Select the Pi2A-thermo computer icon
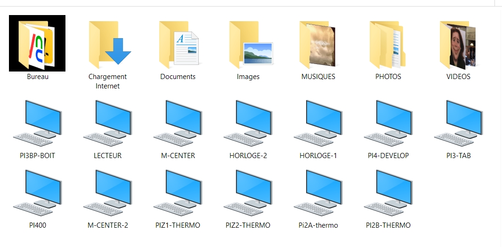The height and width of the screenshot is (247, 502). [x=318, y=193]
